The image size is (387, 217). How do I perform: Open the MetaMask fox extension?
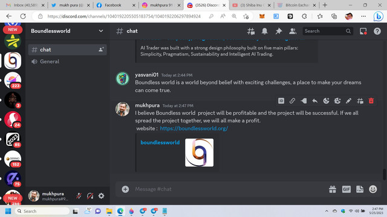[262, 16]
